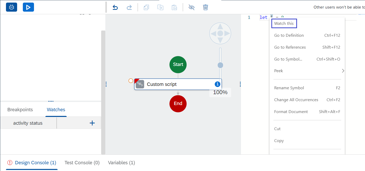Toggle the crossed-eye visibility icon
The width and height of the screenshot is (365, 171).
click(x=191, y=7)
